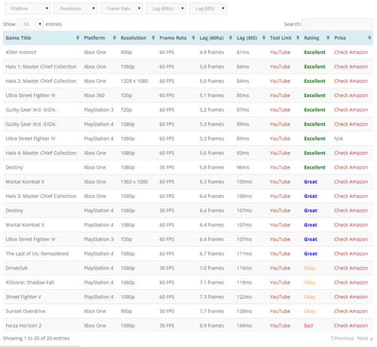Go to Previous page of entries
This screenshot has height=347, width=377.
(x=342, y=338)
